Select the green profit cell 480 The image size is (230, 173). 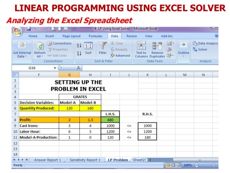coord(110,120)
